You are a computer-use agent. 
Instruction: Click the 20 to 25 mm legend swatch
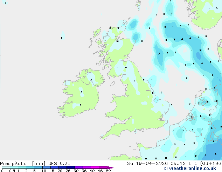pos(63,167)
